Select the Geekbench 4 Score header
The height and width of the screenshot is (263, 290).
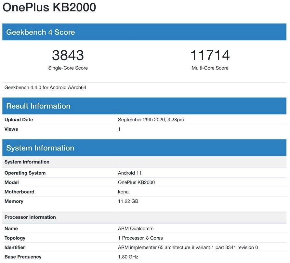(40, 32)
